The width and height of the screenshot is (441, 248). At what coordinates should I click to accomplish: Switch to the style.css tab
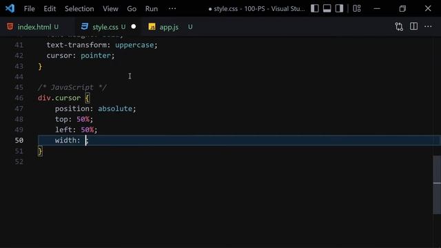pyautogui.click(x=108, y=27)
